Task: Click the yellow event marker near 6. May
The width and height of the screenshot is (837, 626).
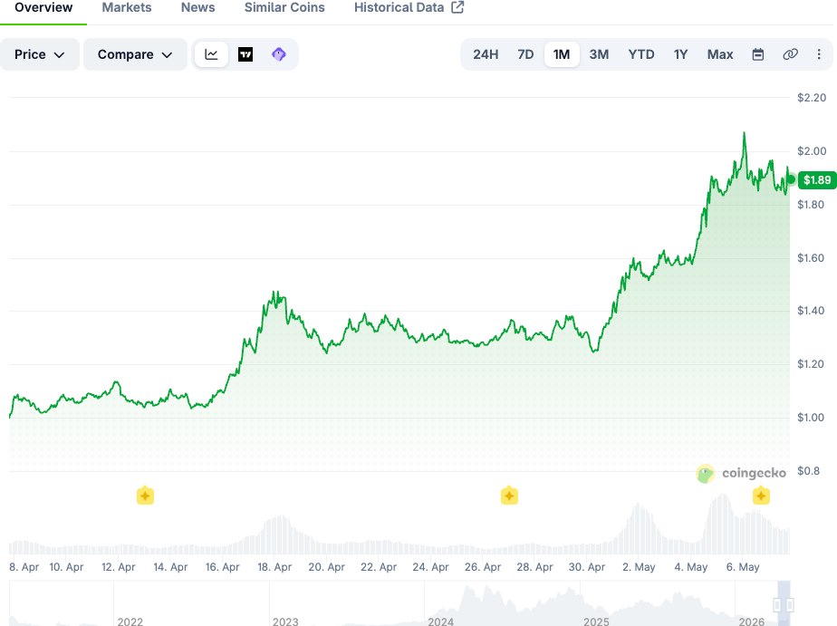Action: [761, 496]
